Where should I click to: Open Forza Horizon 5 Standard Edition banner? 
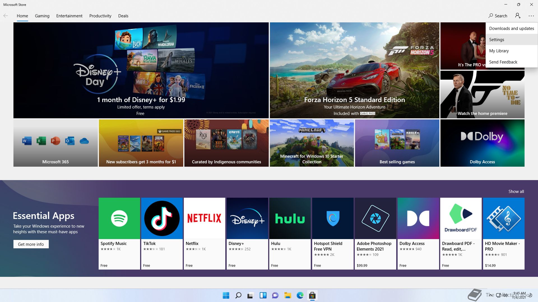click(x=354, y=70)
